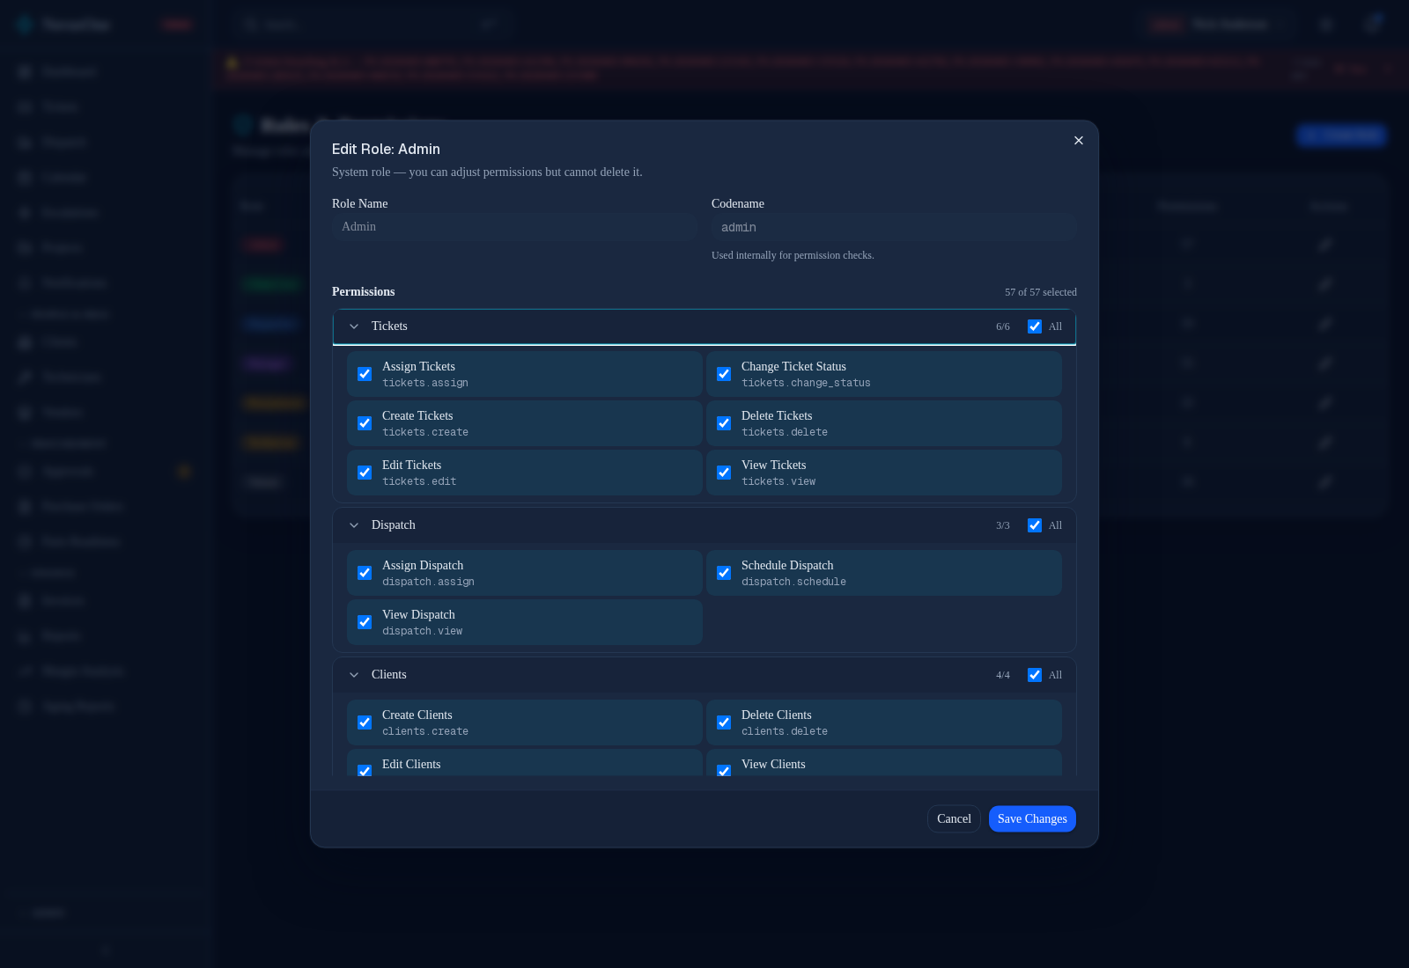Click the Tickets 6/6 count
The image size is (1409, 968).
point(1003,326)
